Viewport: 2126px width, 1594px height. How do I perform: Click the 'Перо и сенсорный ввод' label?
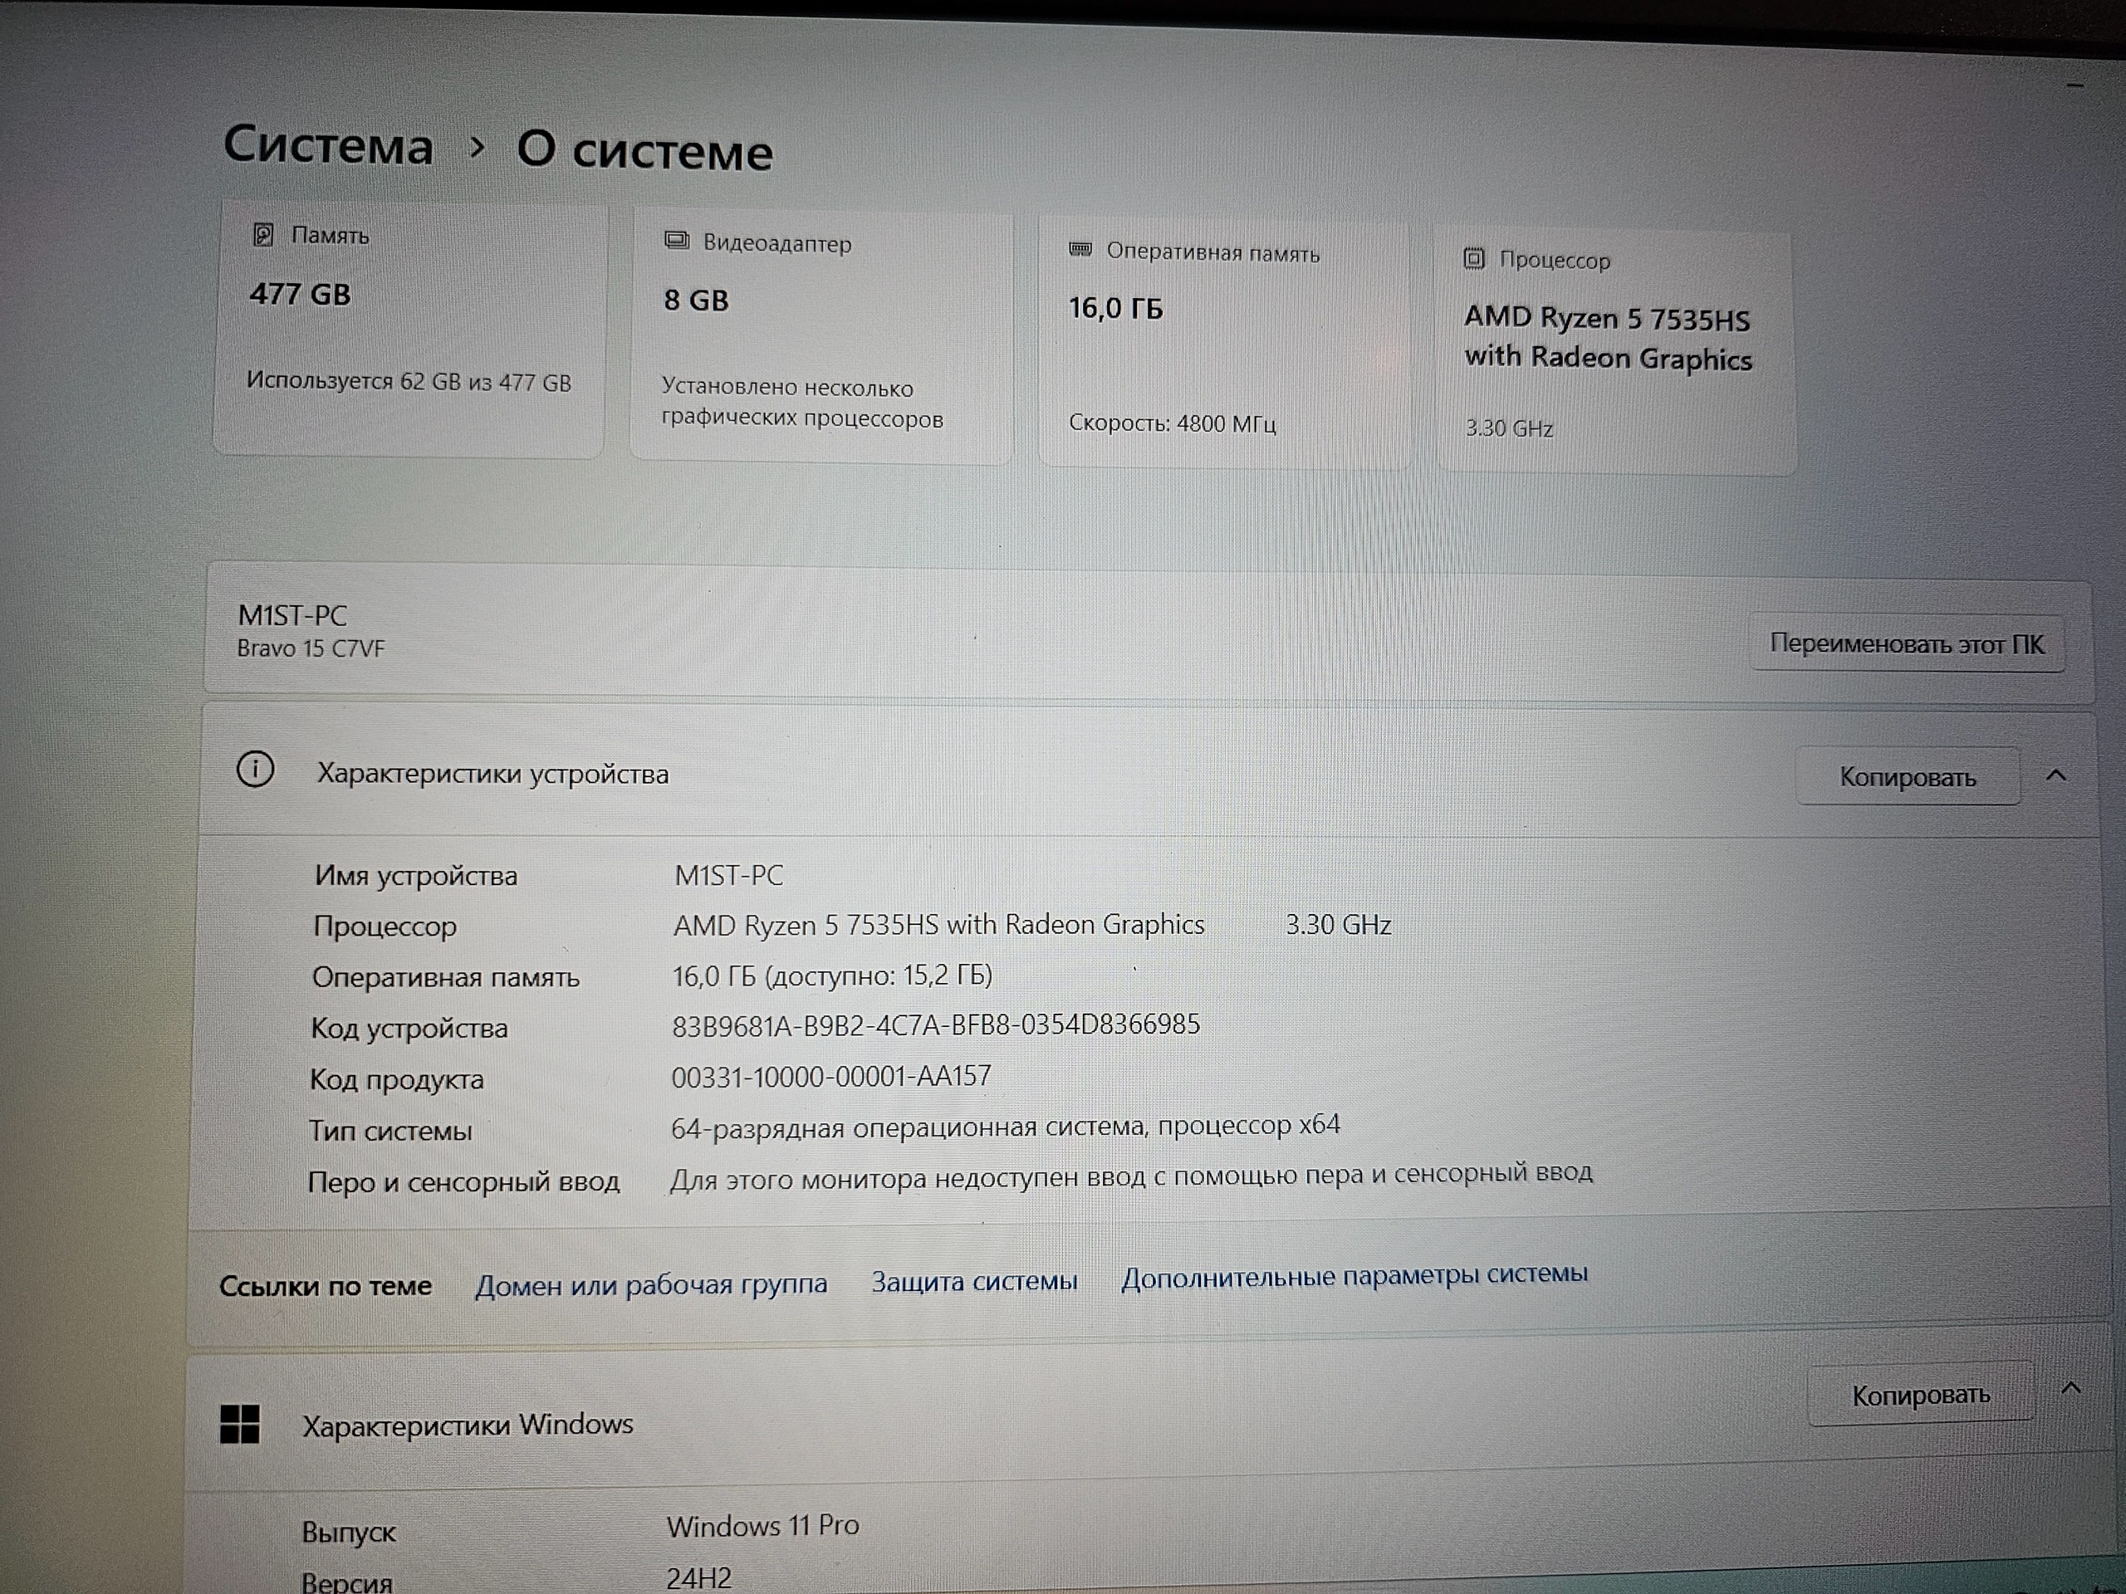point(463,1182)
